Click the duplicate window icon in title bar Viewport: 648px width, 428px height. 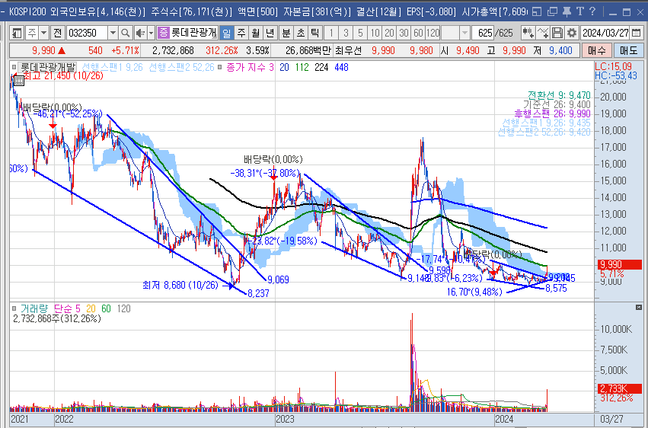pos(552,11)
